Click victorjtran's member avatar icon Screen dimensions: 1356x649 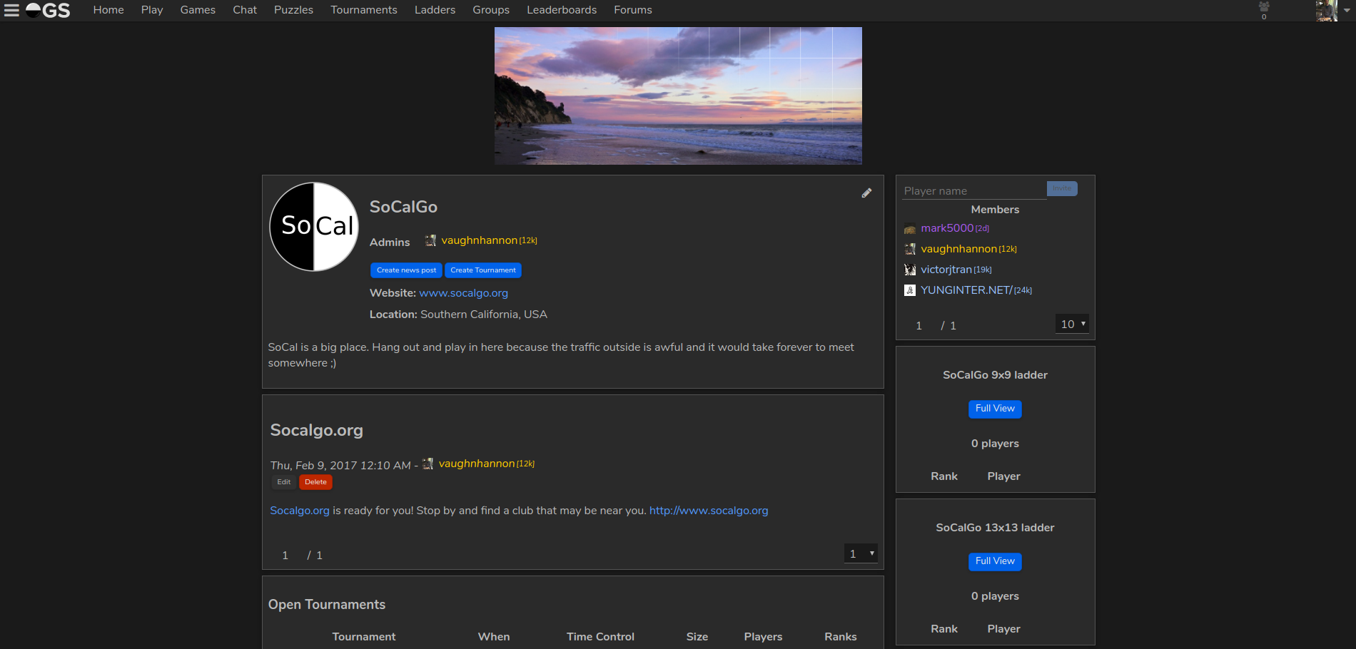point(910,270)
